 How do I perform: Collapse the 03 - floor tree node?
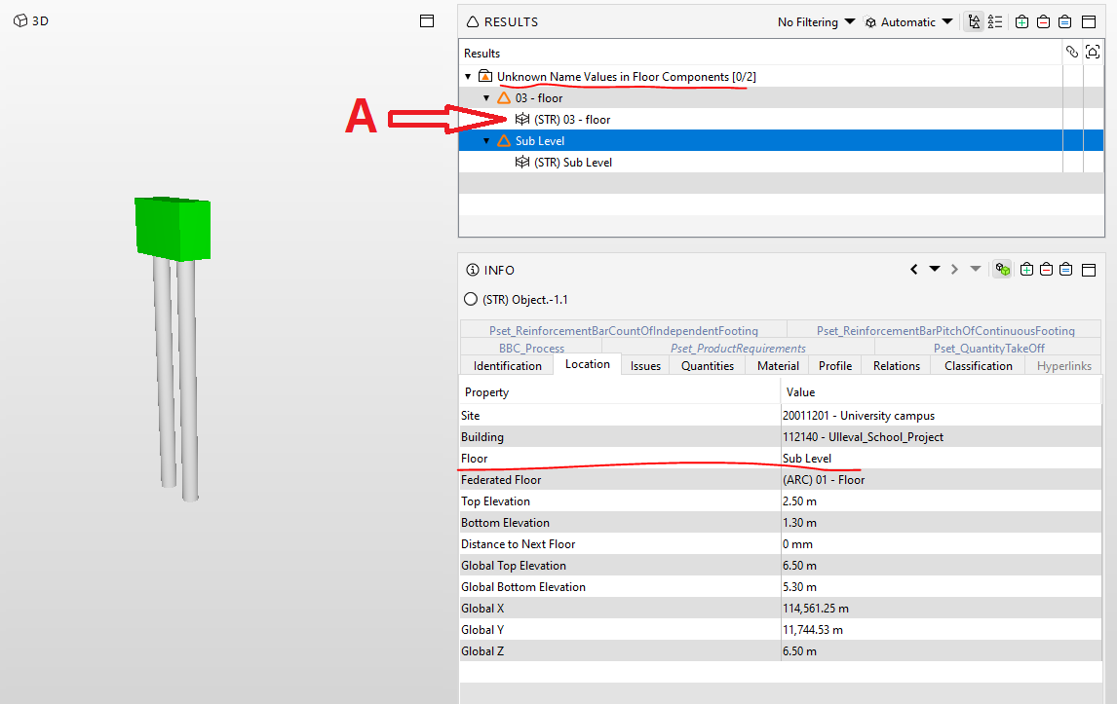(x=486, y=98)
